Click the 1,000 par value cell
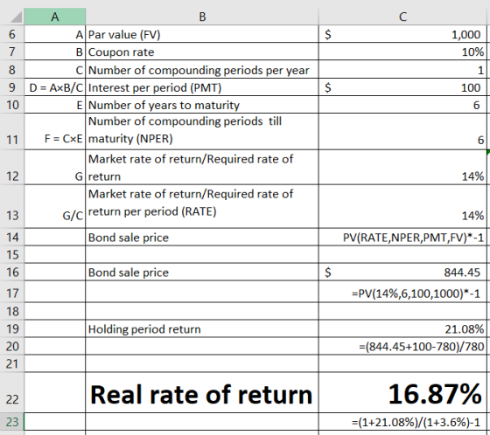 (x=402, y=34)
